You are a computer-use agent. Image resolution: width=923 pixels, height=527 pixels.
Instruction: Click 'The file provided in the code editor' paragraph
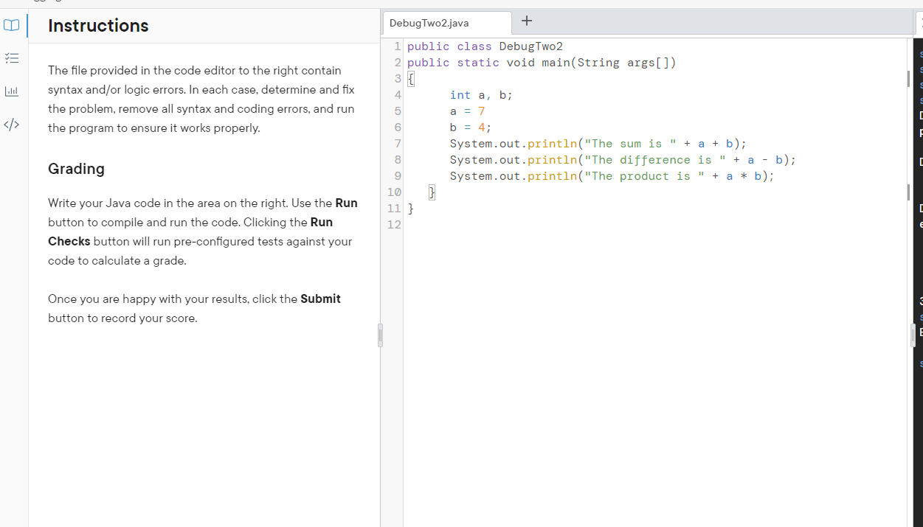tap(201, 100)
